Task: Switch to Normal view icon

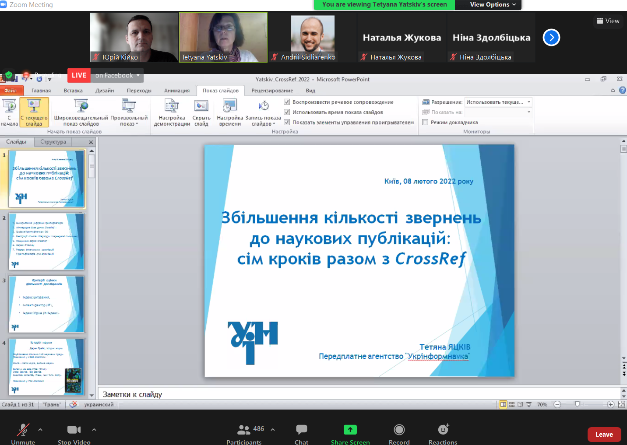Action: tap(504, 405)
